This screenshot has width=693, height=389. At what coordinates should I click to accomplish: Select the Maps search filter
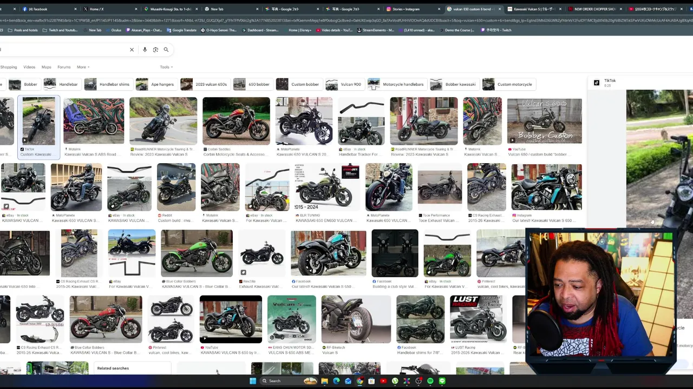[x=47, y=67]
